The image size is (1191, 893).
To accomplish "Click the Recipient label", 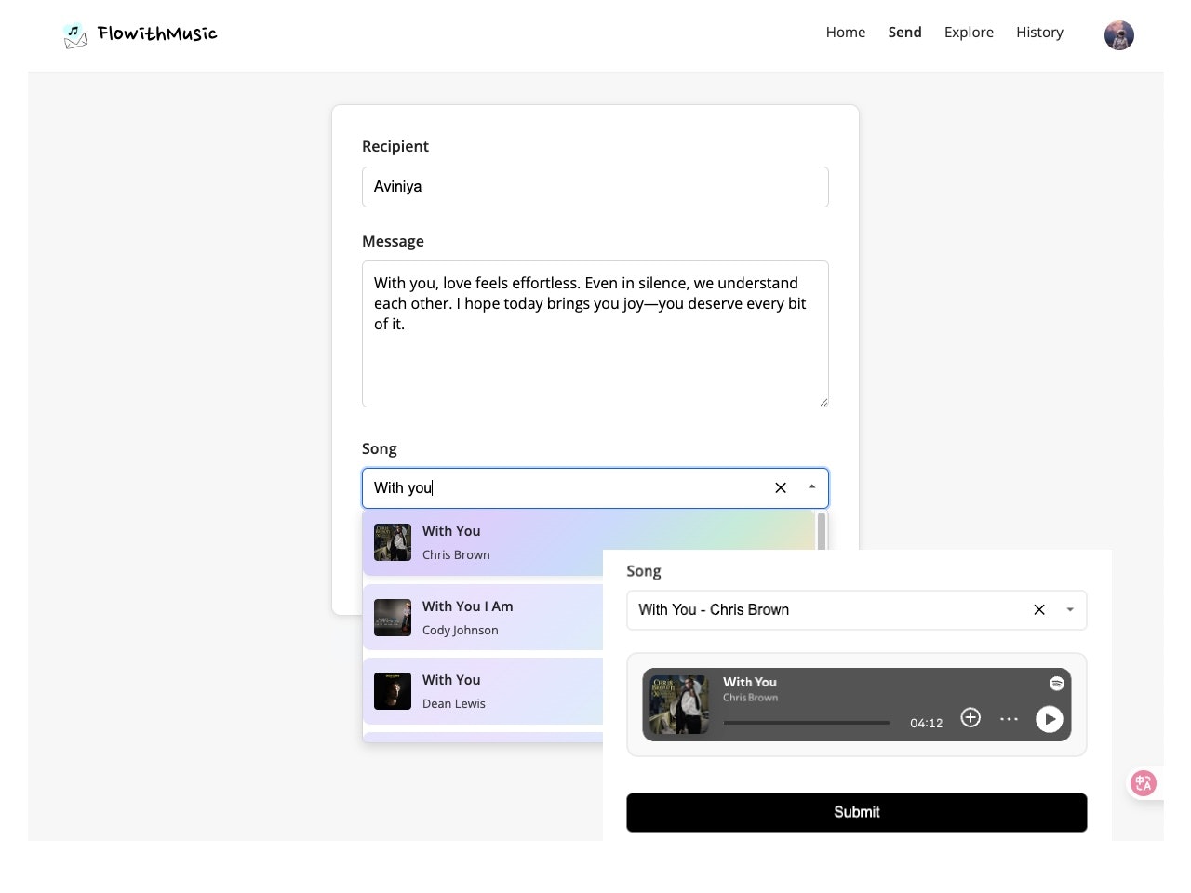I will click(x=395, y=146).
